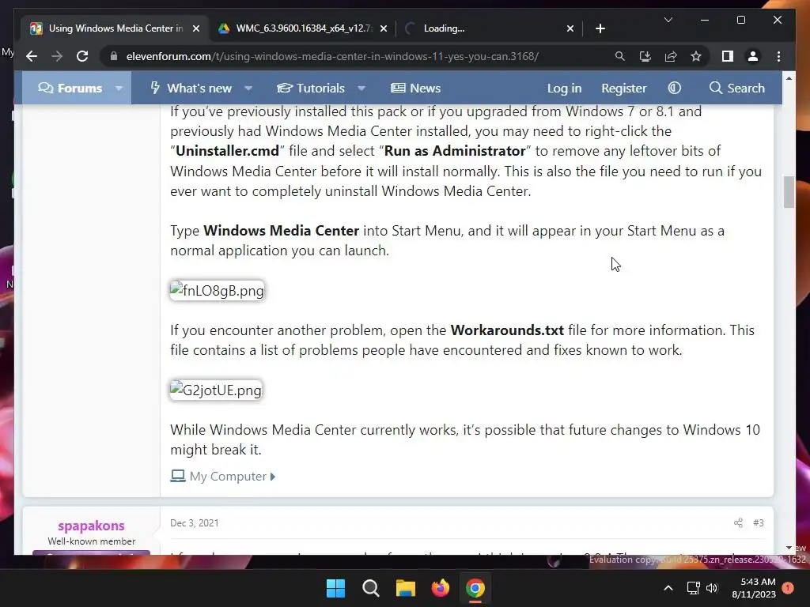Click the page scroll-down arrow
Image resolution: width=810 pixels, height=607 pixels.
pos(789,548)
